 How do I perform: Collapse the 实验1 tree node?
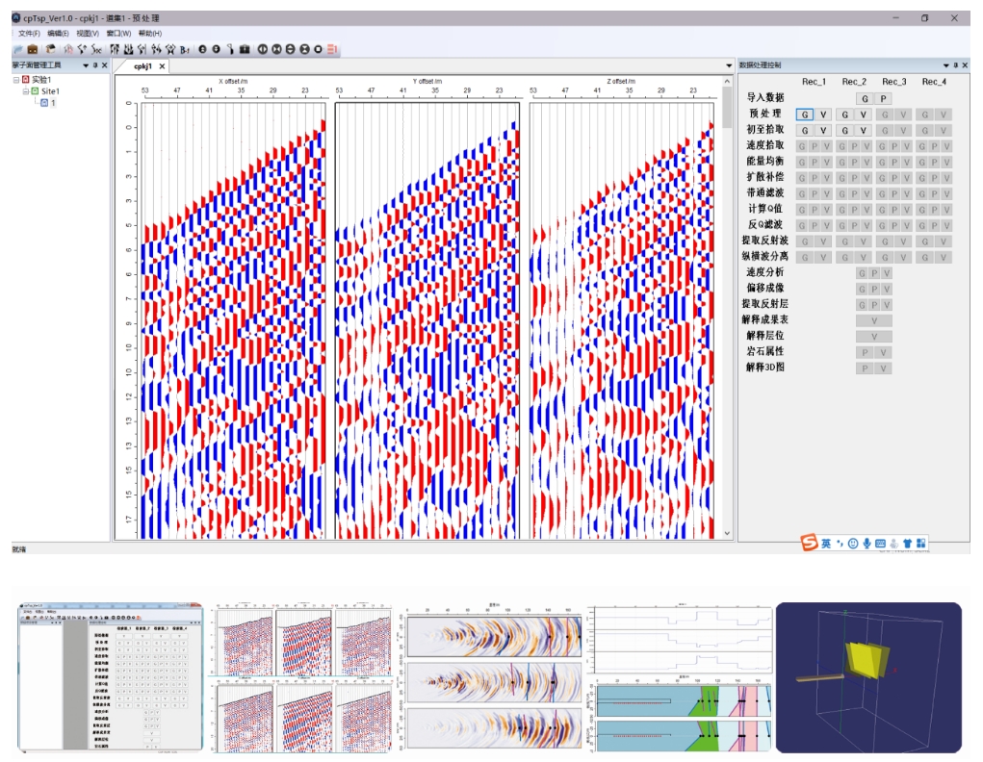16,80
